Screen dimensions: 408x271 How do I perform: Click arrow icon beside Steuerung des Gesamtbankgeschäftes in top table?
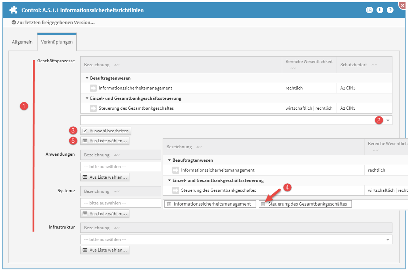tap(93, 108)
